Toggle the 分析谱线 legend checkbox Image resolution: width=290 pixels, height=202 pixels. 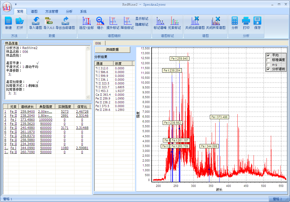(268, 69)
